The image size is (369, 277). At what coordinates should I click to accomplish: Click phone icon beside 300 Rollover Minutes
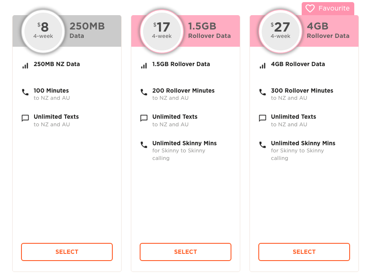pyautogui.click(x=263, y=92)
